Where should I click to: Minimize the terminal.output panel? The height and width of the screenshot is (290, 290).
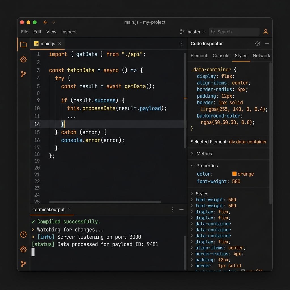point(182,210)
